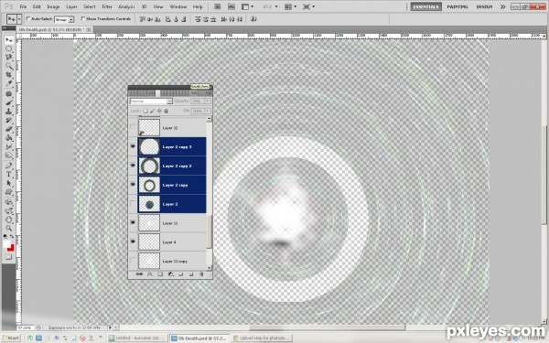549x343 pixels.
Task: Select the 3D Rotate tool
Action: point(9,202)
